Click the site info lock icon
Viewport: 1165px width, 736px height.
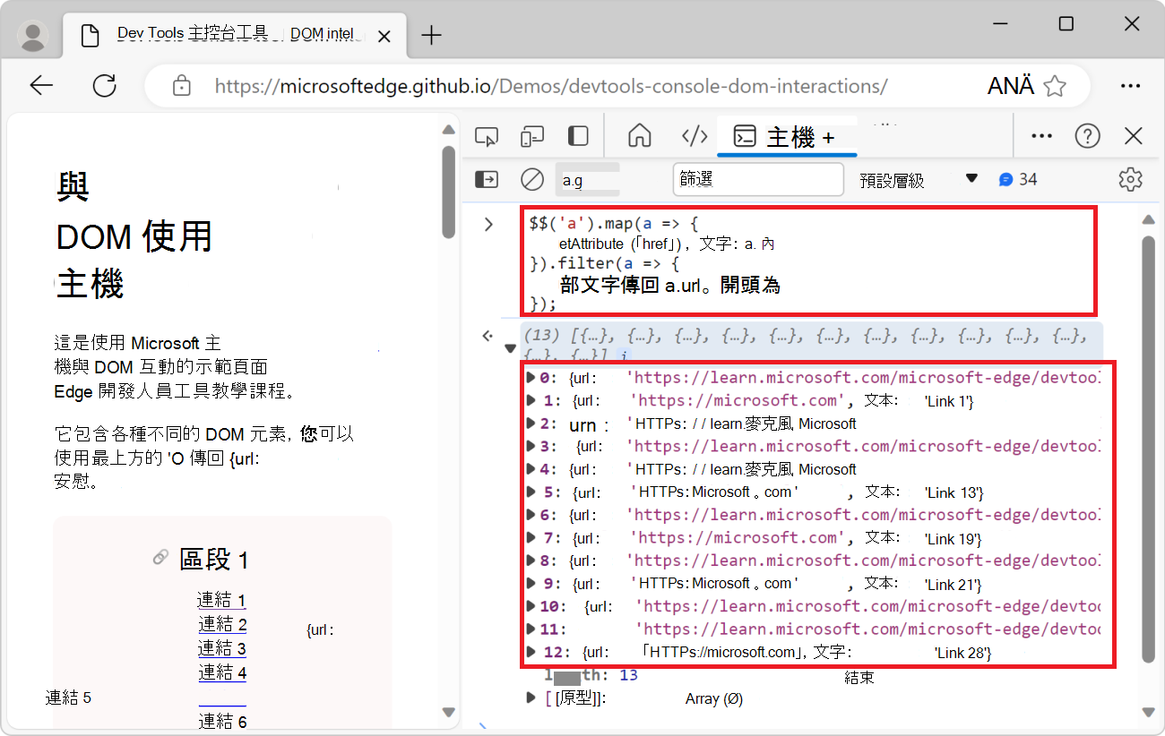[182, 86]
